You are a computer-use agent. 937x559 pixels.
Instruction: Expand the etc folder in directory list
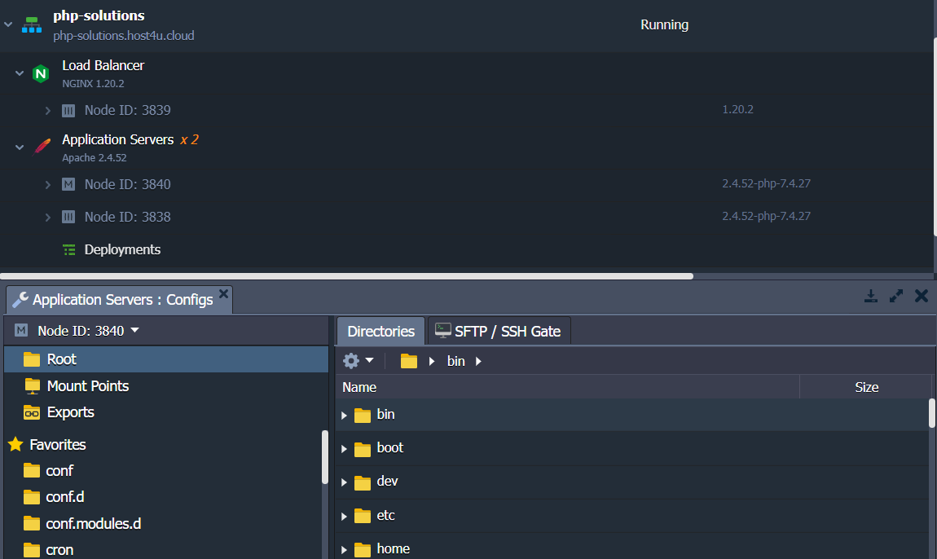tap(344, 516)
